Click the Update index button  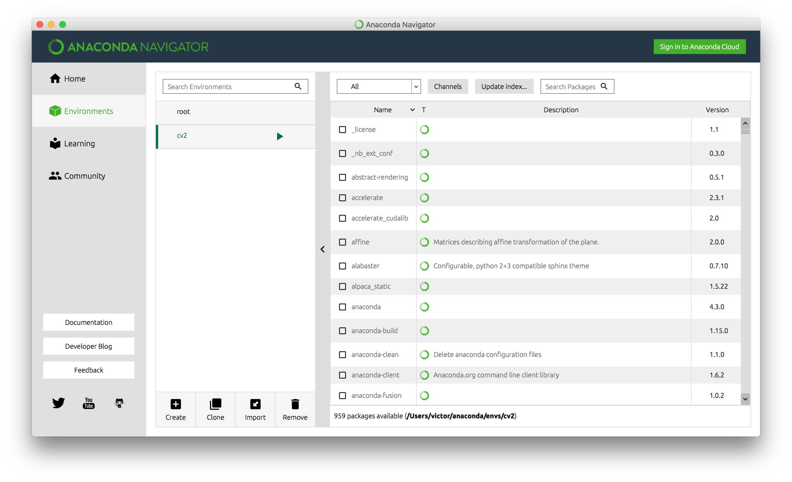(x=504, y=86)
